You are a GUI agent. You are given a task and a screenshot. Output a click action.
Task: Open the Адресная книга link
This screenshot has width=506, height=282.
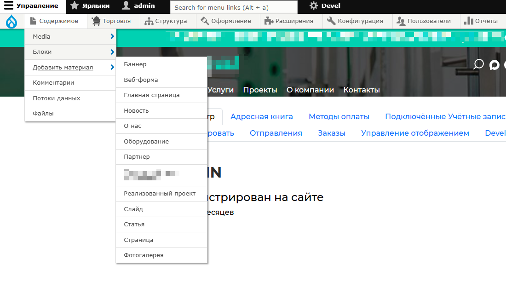pos(261,116)
